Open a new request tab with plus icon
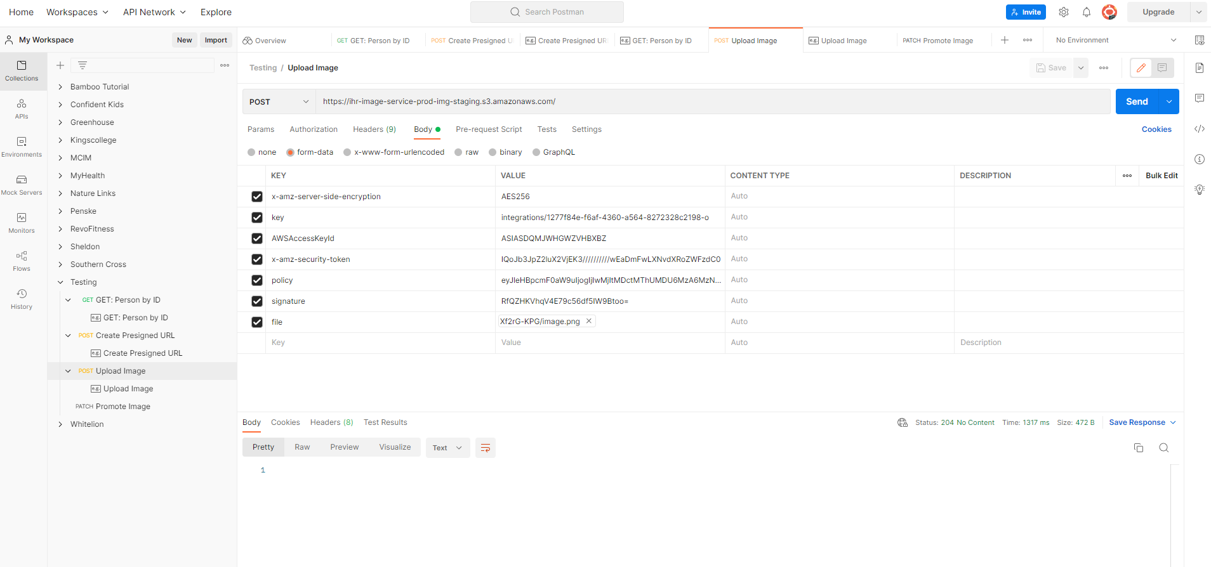The width and height of the screenshot is (1211, 567). pyautogui.click(x=1005, y=40)
